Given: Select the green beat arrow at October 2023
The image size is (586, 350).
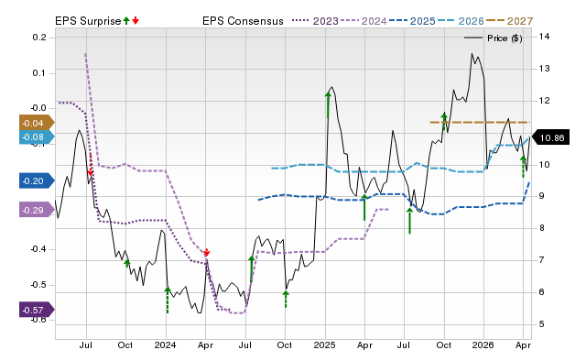Looking at the screenshot, I should [127, 263].
